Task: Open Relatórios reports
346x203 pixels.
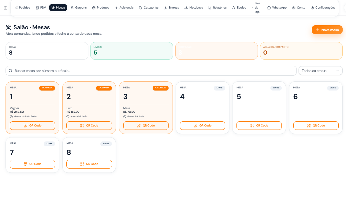Action: (217, 8)
